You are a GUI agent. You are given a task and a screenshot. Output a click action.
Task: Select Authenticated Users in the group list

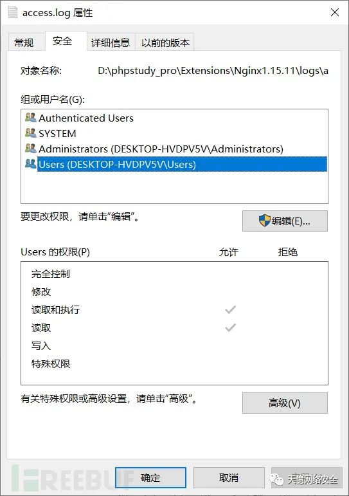pos(86,118)
